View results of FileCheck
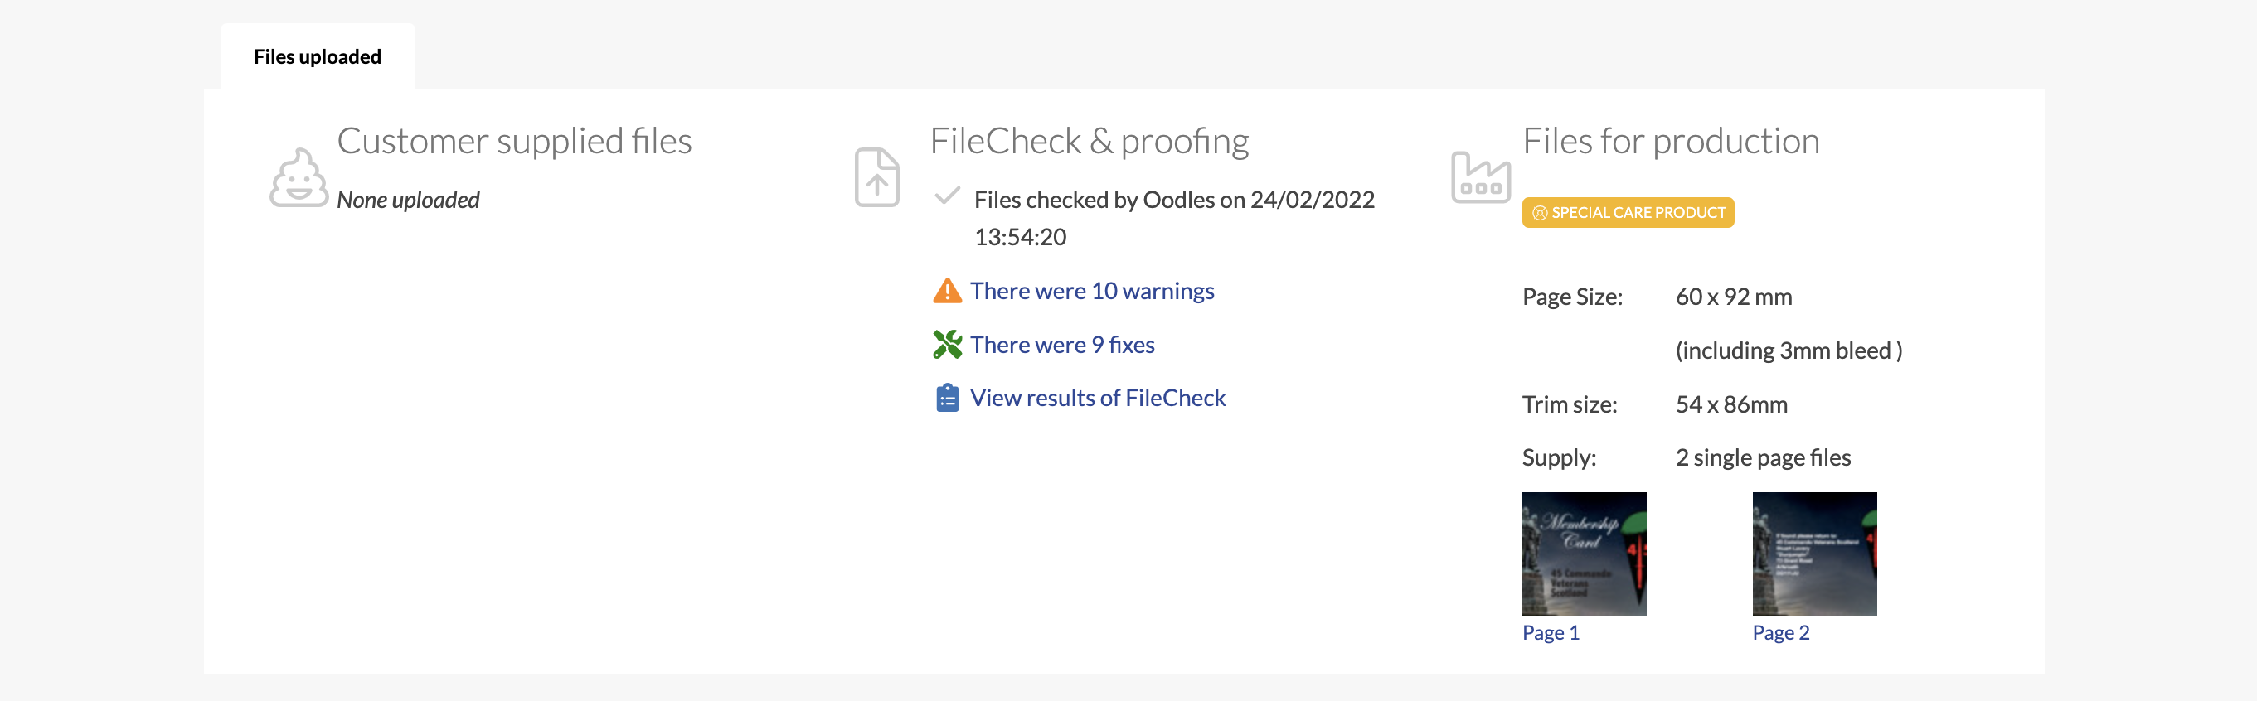 (1098, 399)
